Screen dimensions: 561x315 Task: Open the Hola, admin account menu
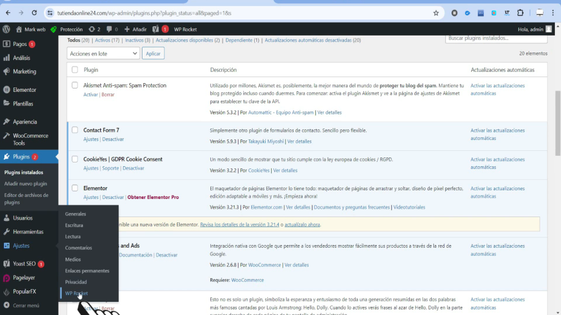(534, 29)
